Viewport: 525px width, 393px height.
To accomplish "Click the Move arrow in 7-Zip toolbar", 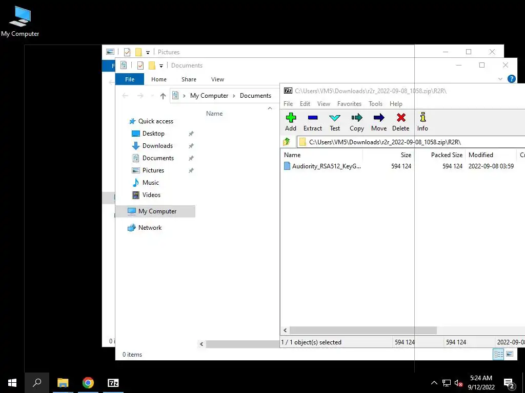I will [x=379, y=122].
